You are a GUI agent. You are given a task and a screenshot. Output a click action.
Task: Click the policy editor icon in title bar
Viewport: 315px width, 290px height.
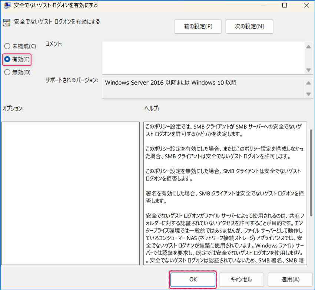tap(7, 5)
